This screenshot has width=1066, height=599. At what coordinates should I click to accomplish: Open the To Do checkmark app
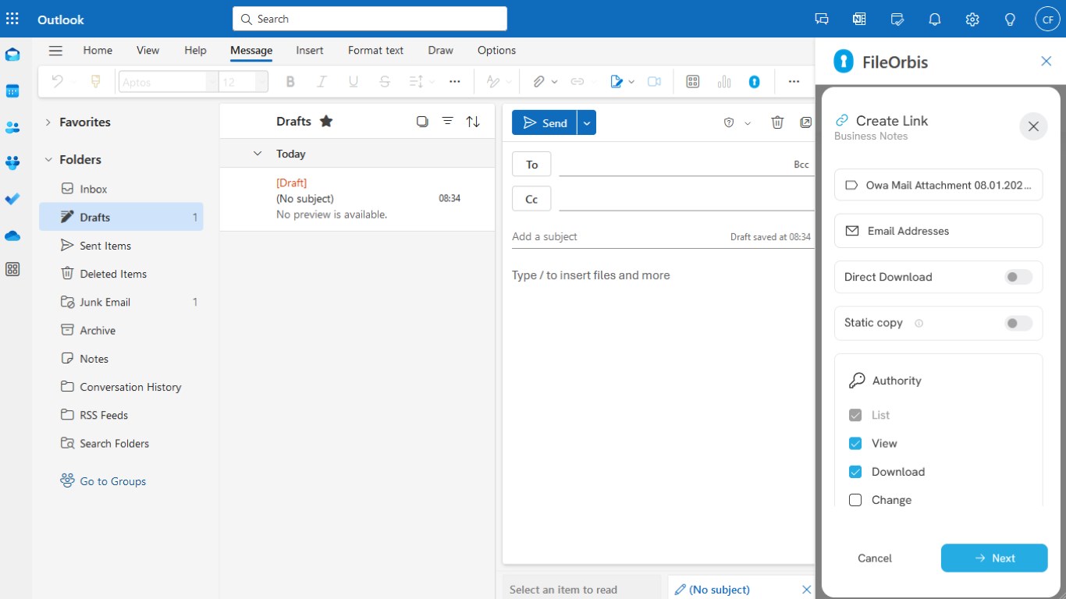12,199
